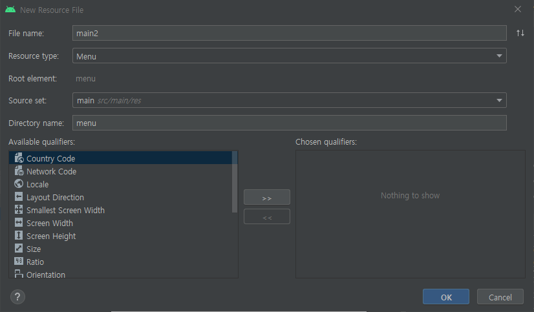Viewport: 534px width, 312px height.
Task: Click the Screen Width icon
Action: [19, 222]
